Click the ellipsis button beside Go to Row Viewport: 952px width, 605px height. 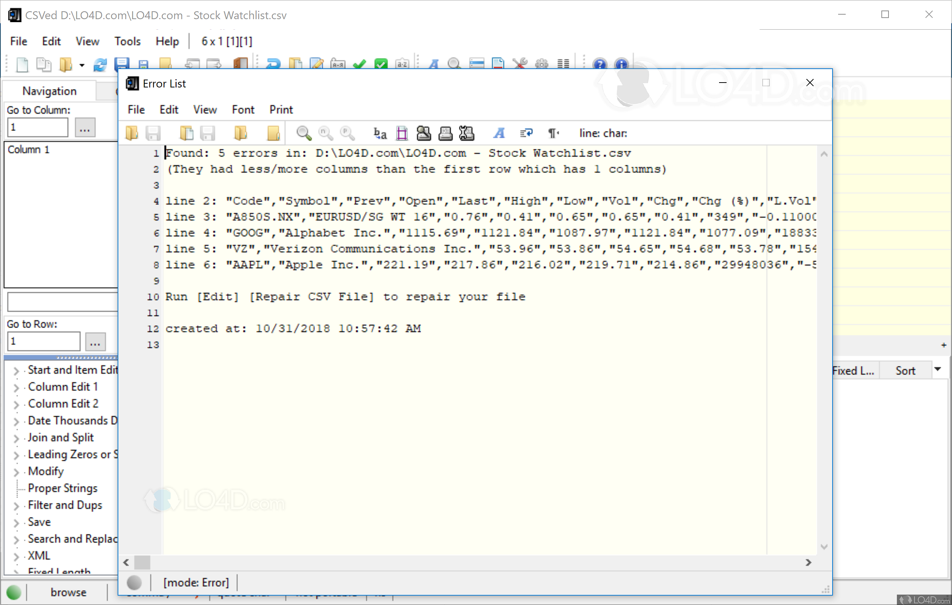tap(95, 341)
